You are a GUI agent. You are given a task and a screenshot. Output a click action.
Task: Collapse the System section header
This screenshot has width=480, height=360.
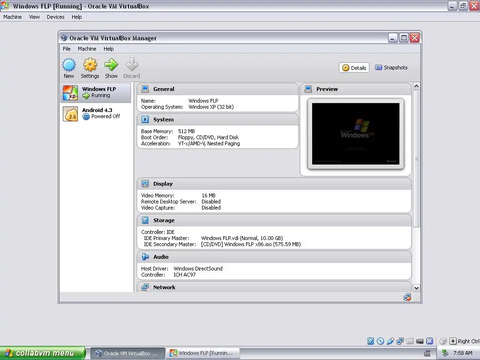[x=217, y=120]
